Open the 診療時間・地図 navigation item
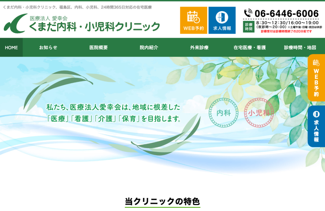The image size is (325, 211). 300,48
